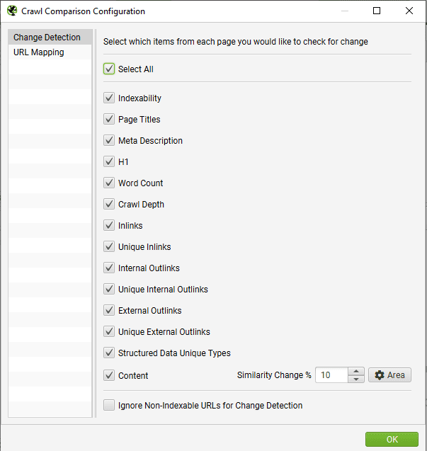Click the Screaming Frog app icon in title bar
Viewport: 427px width, 451px height.
[12, 11]
